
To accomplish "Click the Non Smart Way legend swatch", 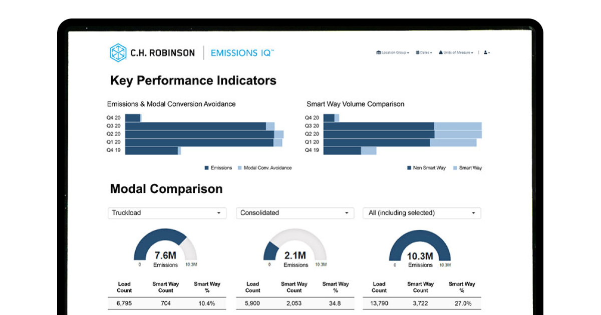I will coord(409,168).
